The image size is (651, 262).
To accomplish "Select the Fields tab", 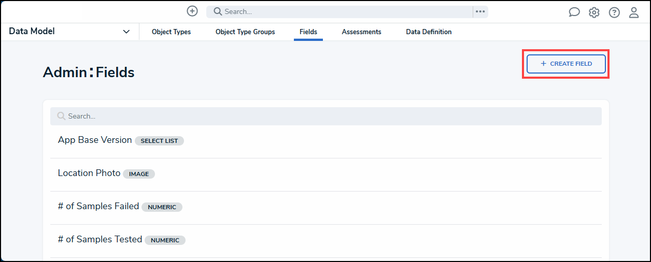I will pos(308,32).
